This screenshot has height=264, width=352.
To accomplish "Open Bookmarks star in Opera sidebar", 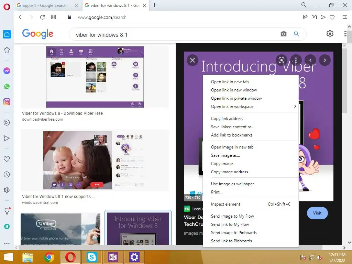I will click(x=7, y=50).
